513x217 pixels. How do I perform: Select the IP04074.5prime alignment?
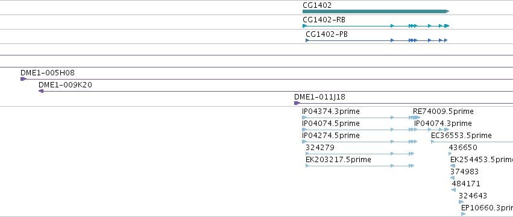pos(357,130)
